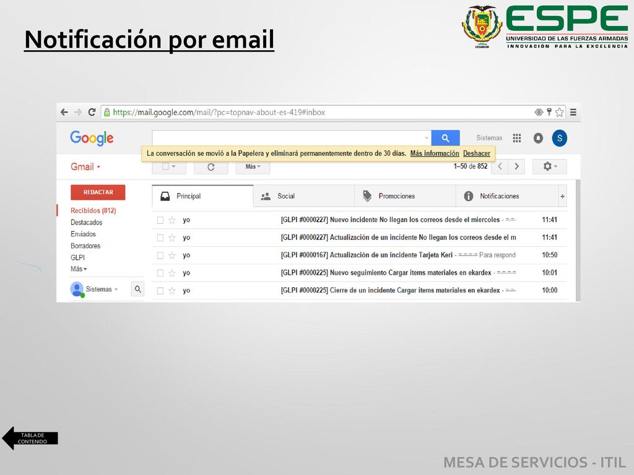
Task: Check the 11:41 'Actualización de un incidente' email
Action: [160, 238]
